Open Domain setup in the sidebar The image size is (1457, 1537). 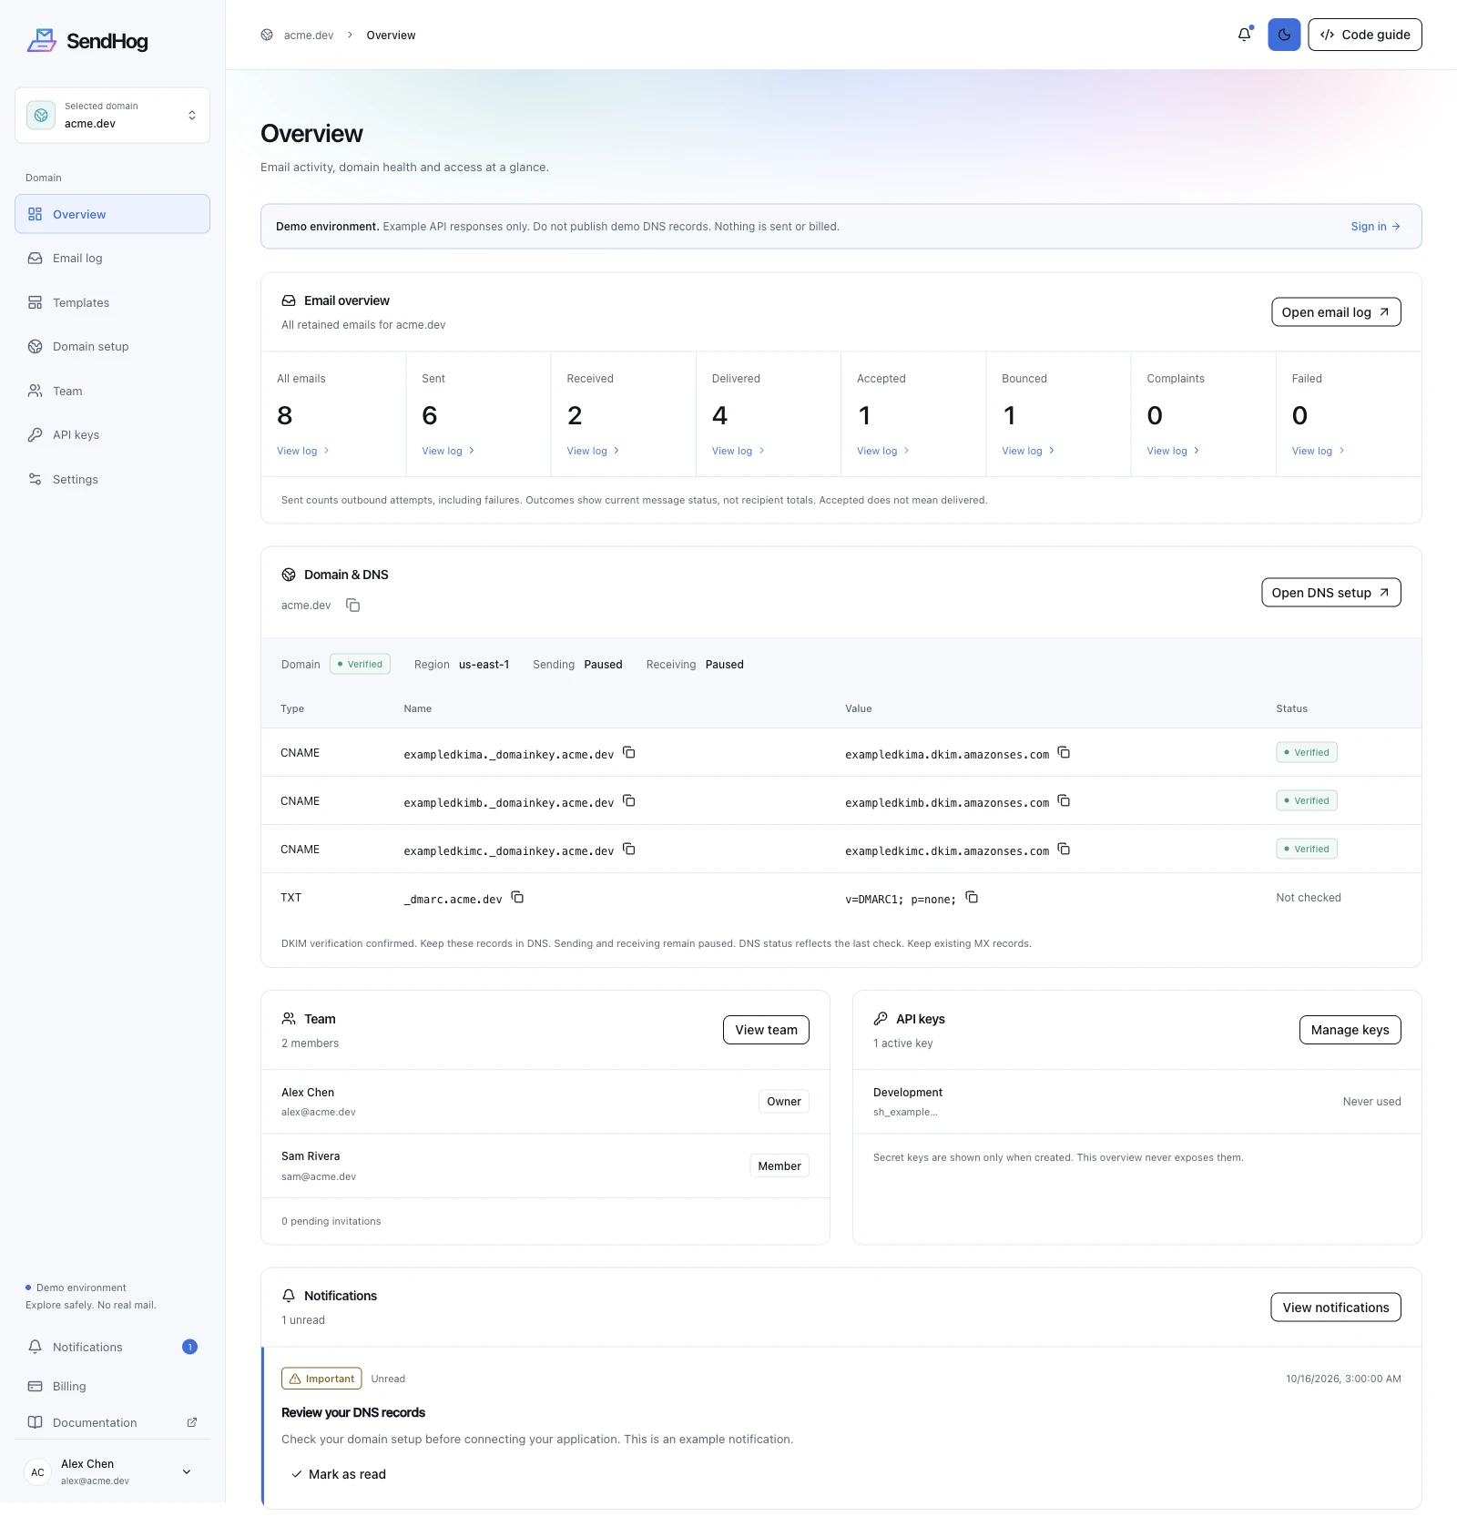tap(112, 346)
